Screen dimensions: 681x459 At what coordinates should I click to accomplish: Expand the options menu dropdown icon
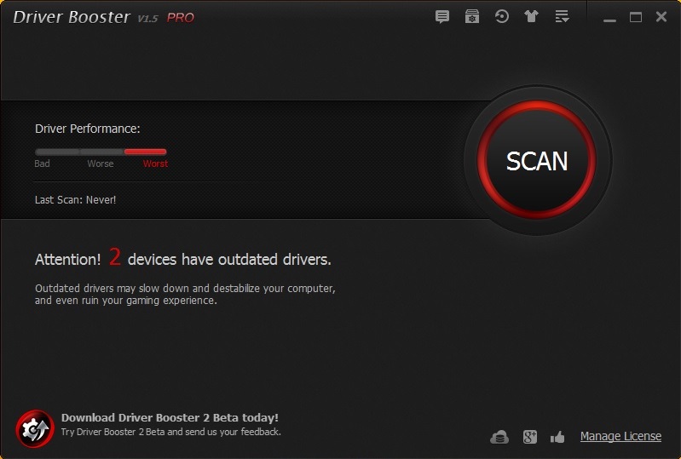pos(562,17)
